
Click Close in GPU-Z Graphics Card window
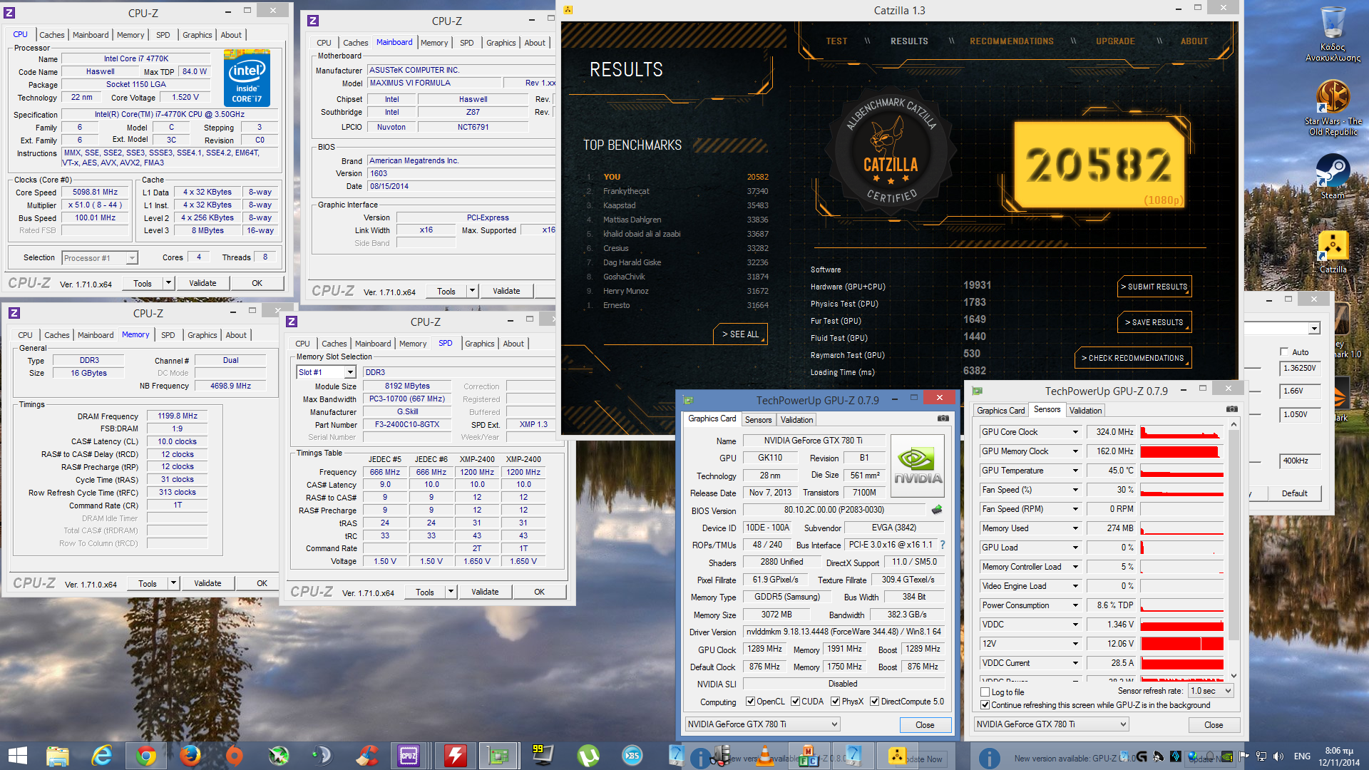925,725
